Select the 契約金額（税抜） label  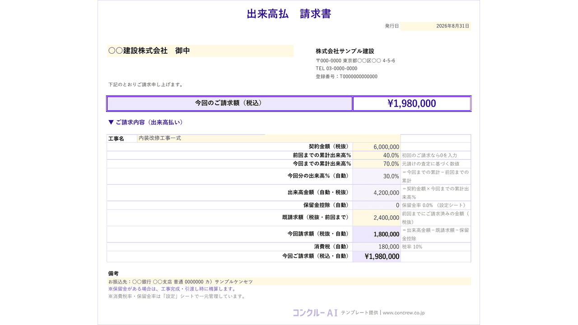329,147
